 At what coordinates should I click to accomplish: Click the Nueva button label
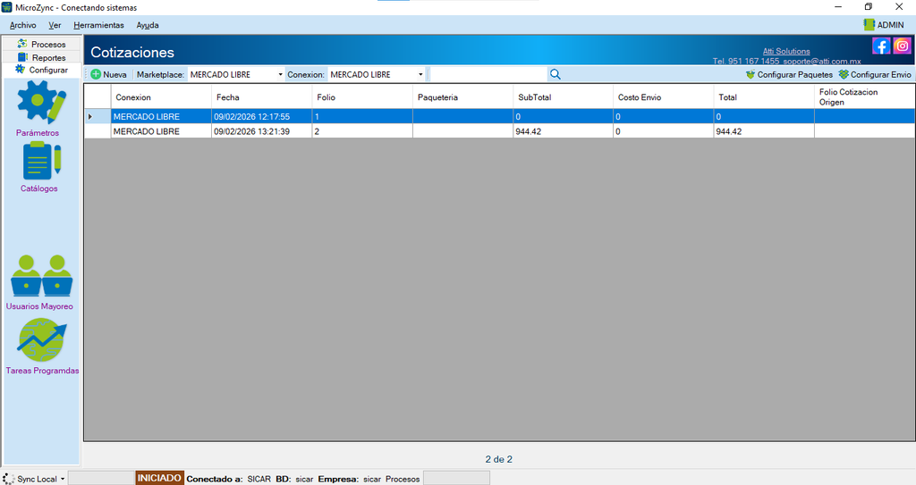[115, 74]
